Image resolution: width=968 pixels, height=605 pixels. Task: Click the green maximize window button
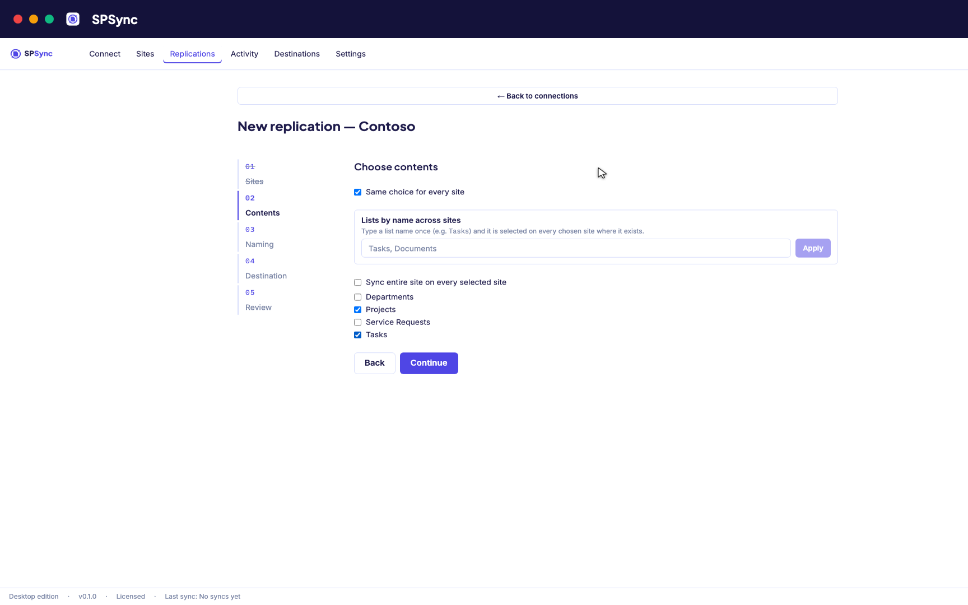49,19
